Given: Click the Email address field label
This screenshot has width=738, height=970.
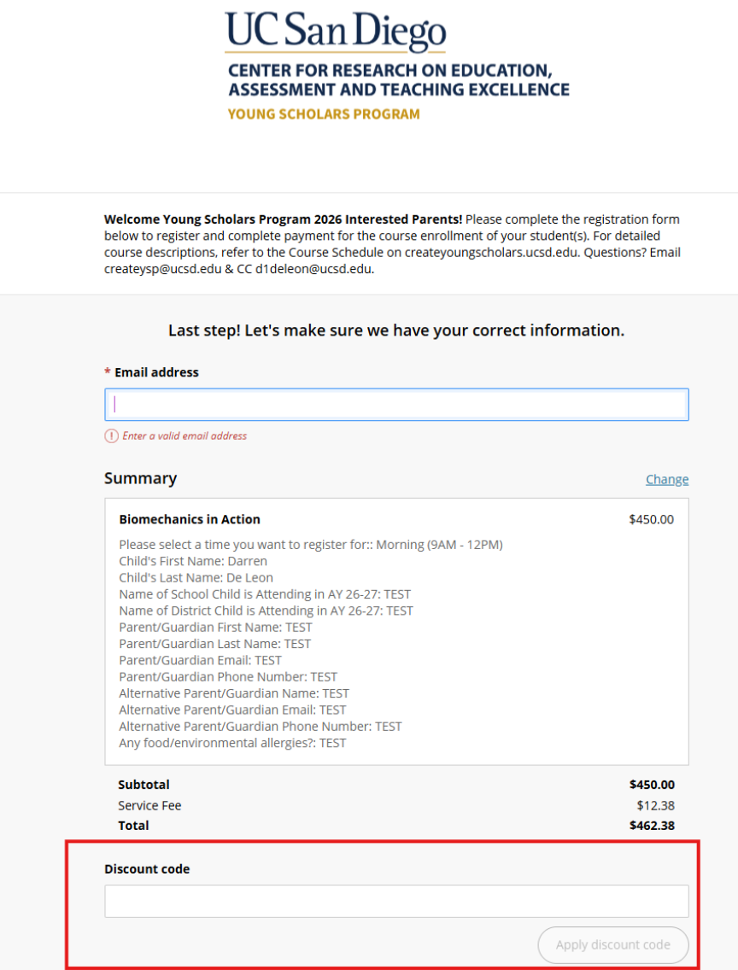Looking at the screenshot, I should [x=156, y=372].
